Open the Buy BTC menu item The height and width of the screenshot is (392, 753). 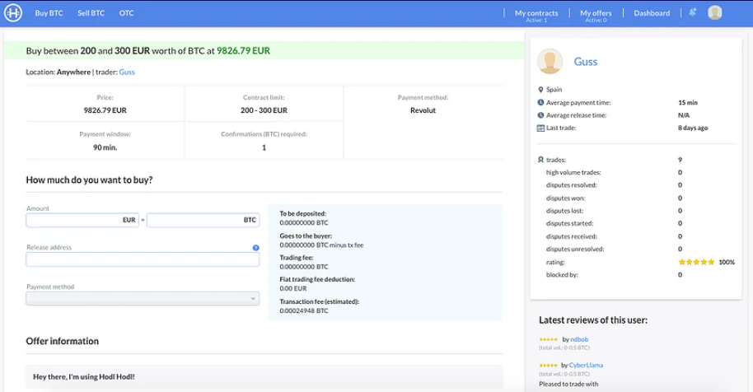(49, 13)
